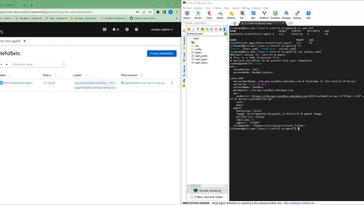Open the home tab icon in MobaXterm
This screenshot has width=364, height=205.
[x=235, y=23]
